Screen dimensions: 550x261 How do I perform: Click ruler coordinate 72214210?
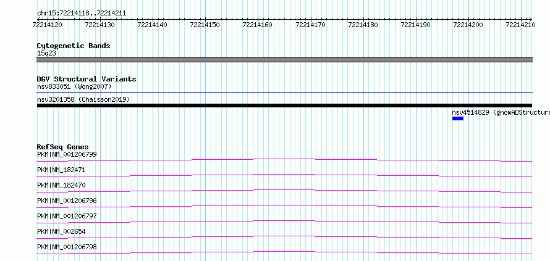[x=520, y=25]
